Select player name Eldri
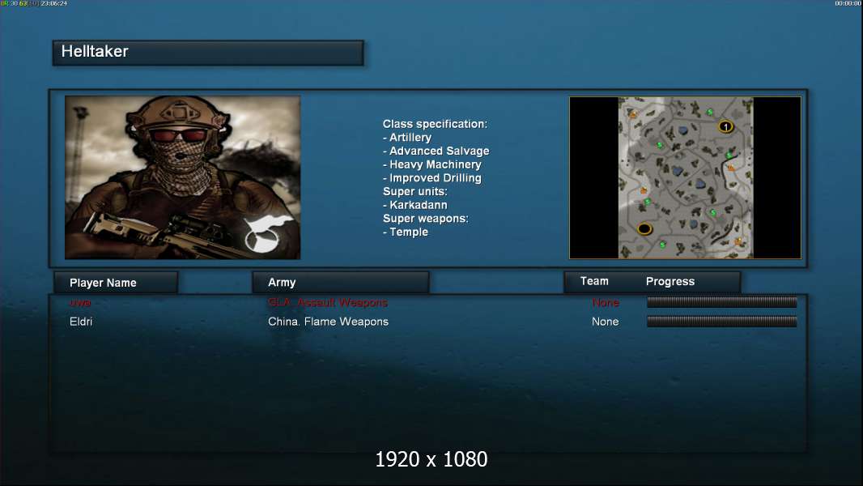Image resolution: width=863 pixels, height=486 pixels. (81, 322)
